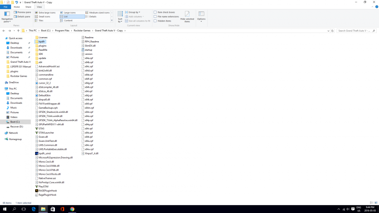
Task: Select the NativeTrainer.asi file
Action: click(45, 178)
